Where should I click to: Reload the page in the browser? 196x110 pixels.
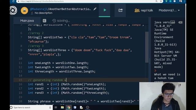tap(13, 1)
